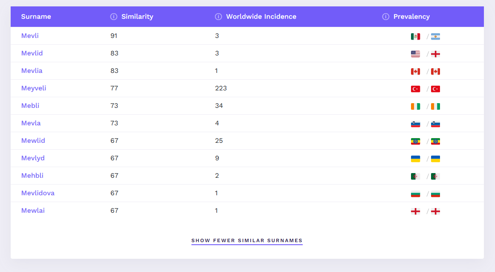Click the Worldwide Incidence column header
Screen dimensions: 495x272
[261, 17]
